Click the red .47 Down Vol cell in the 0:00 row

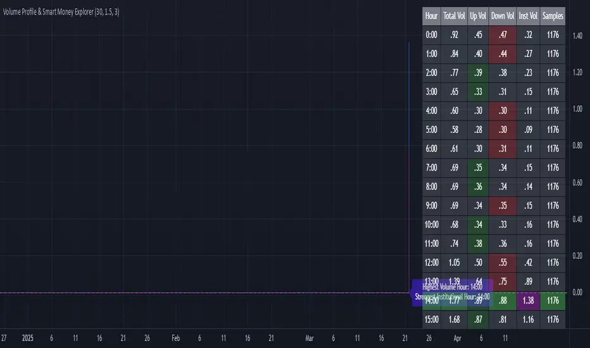click(503, 35)
